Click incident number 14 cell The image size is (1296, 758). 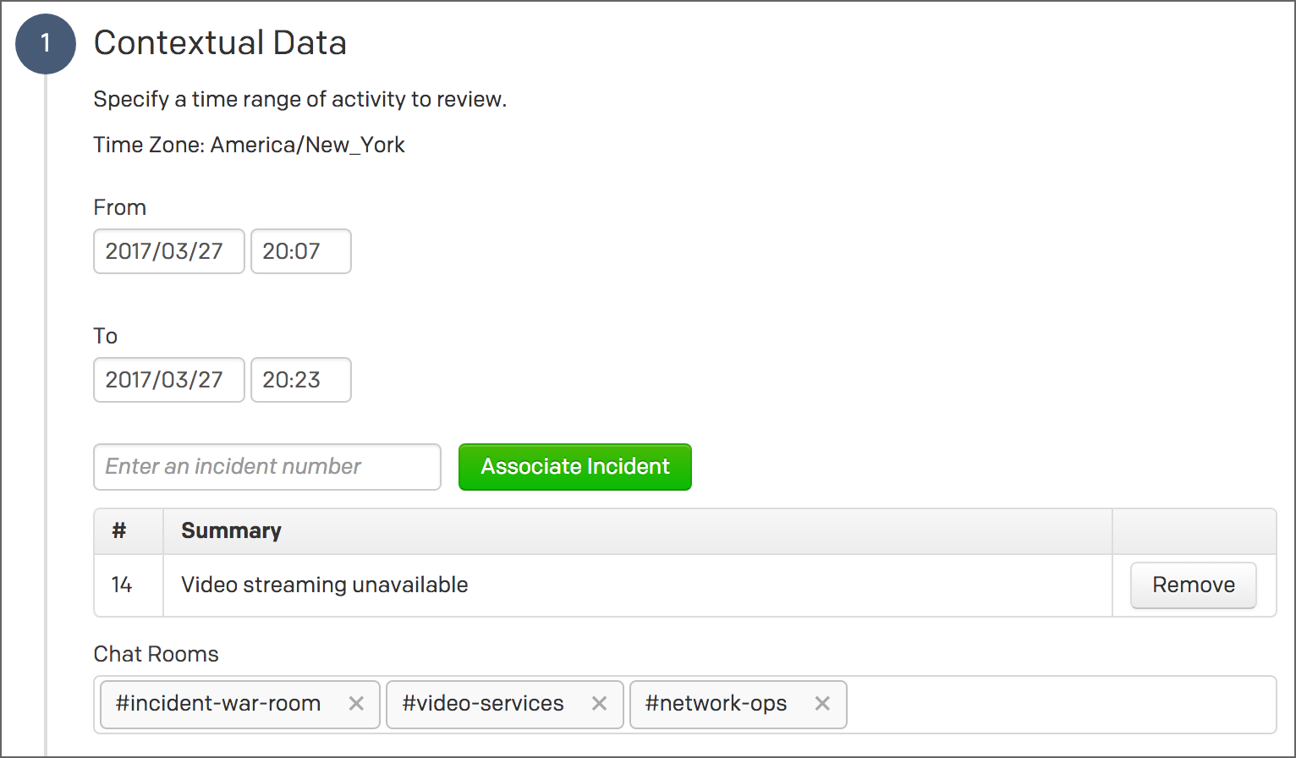122,585
